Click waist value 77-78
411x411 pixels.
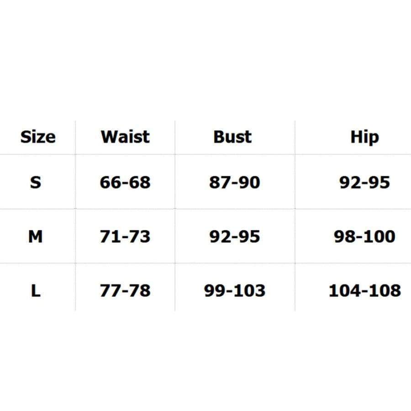point(125,290)
